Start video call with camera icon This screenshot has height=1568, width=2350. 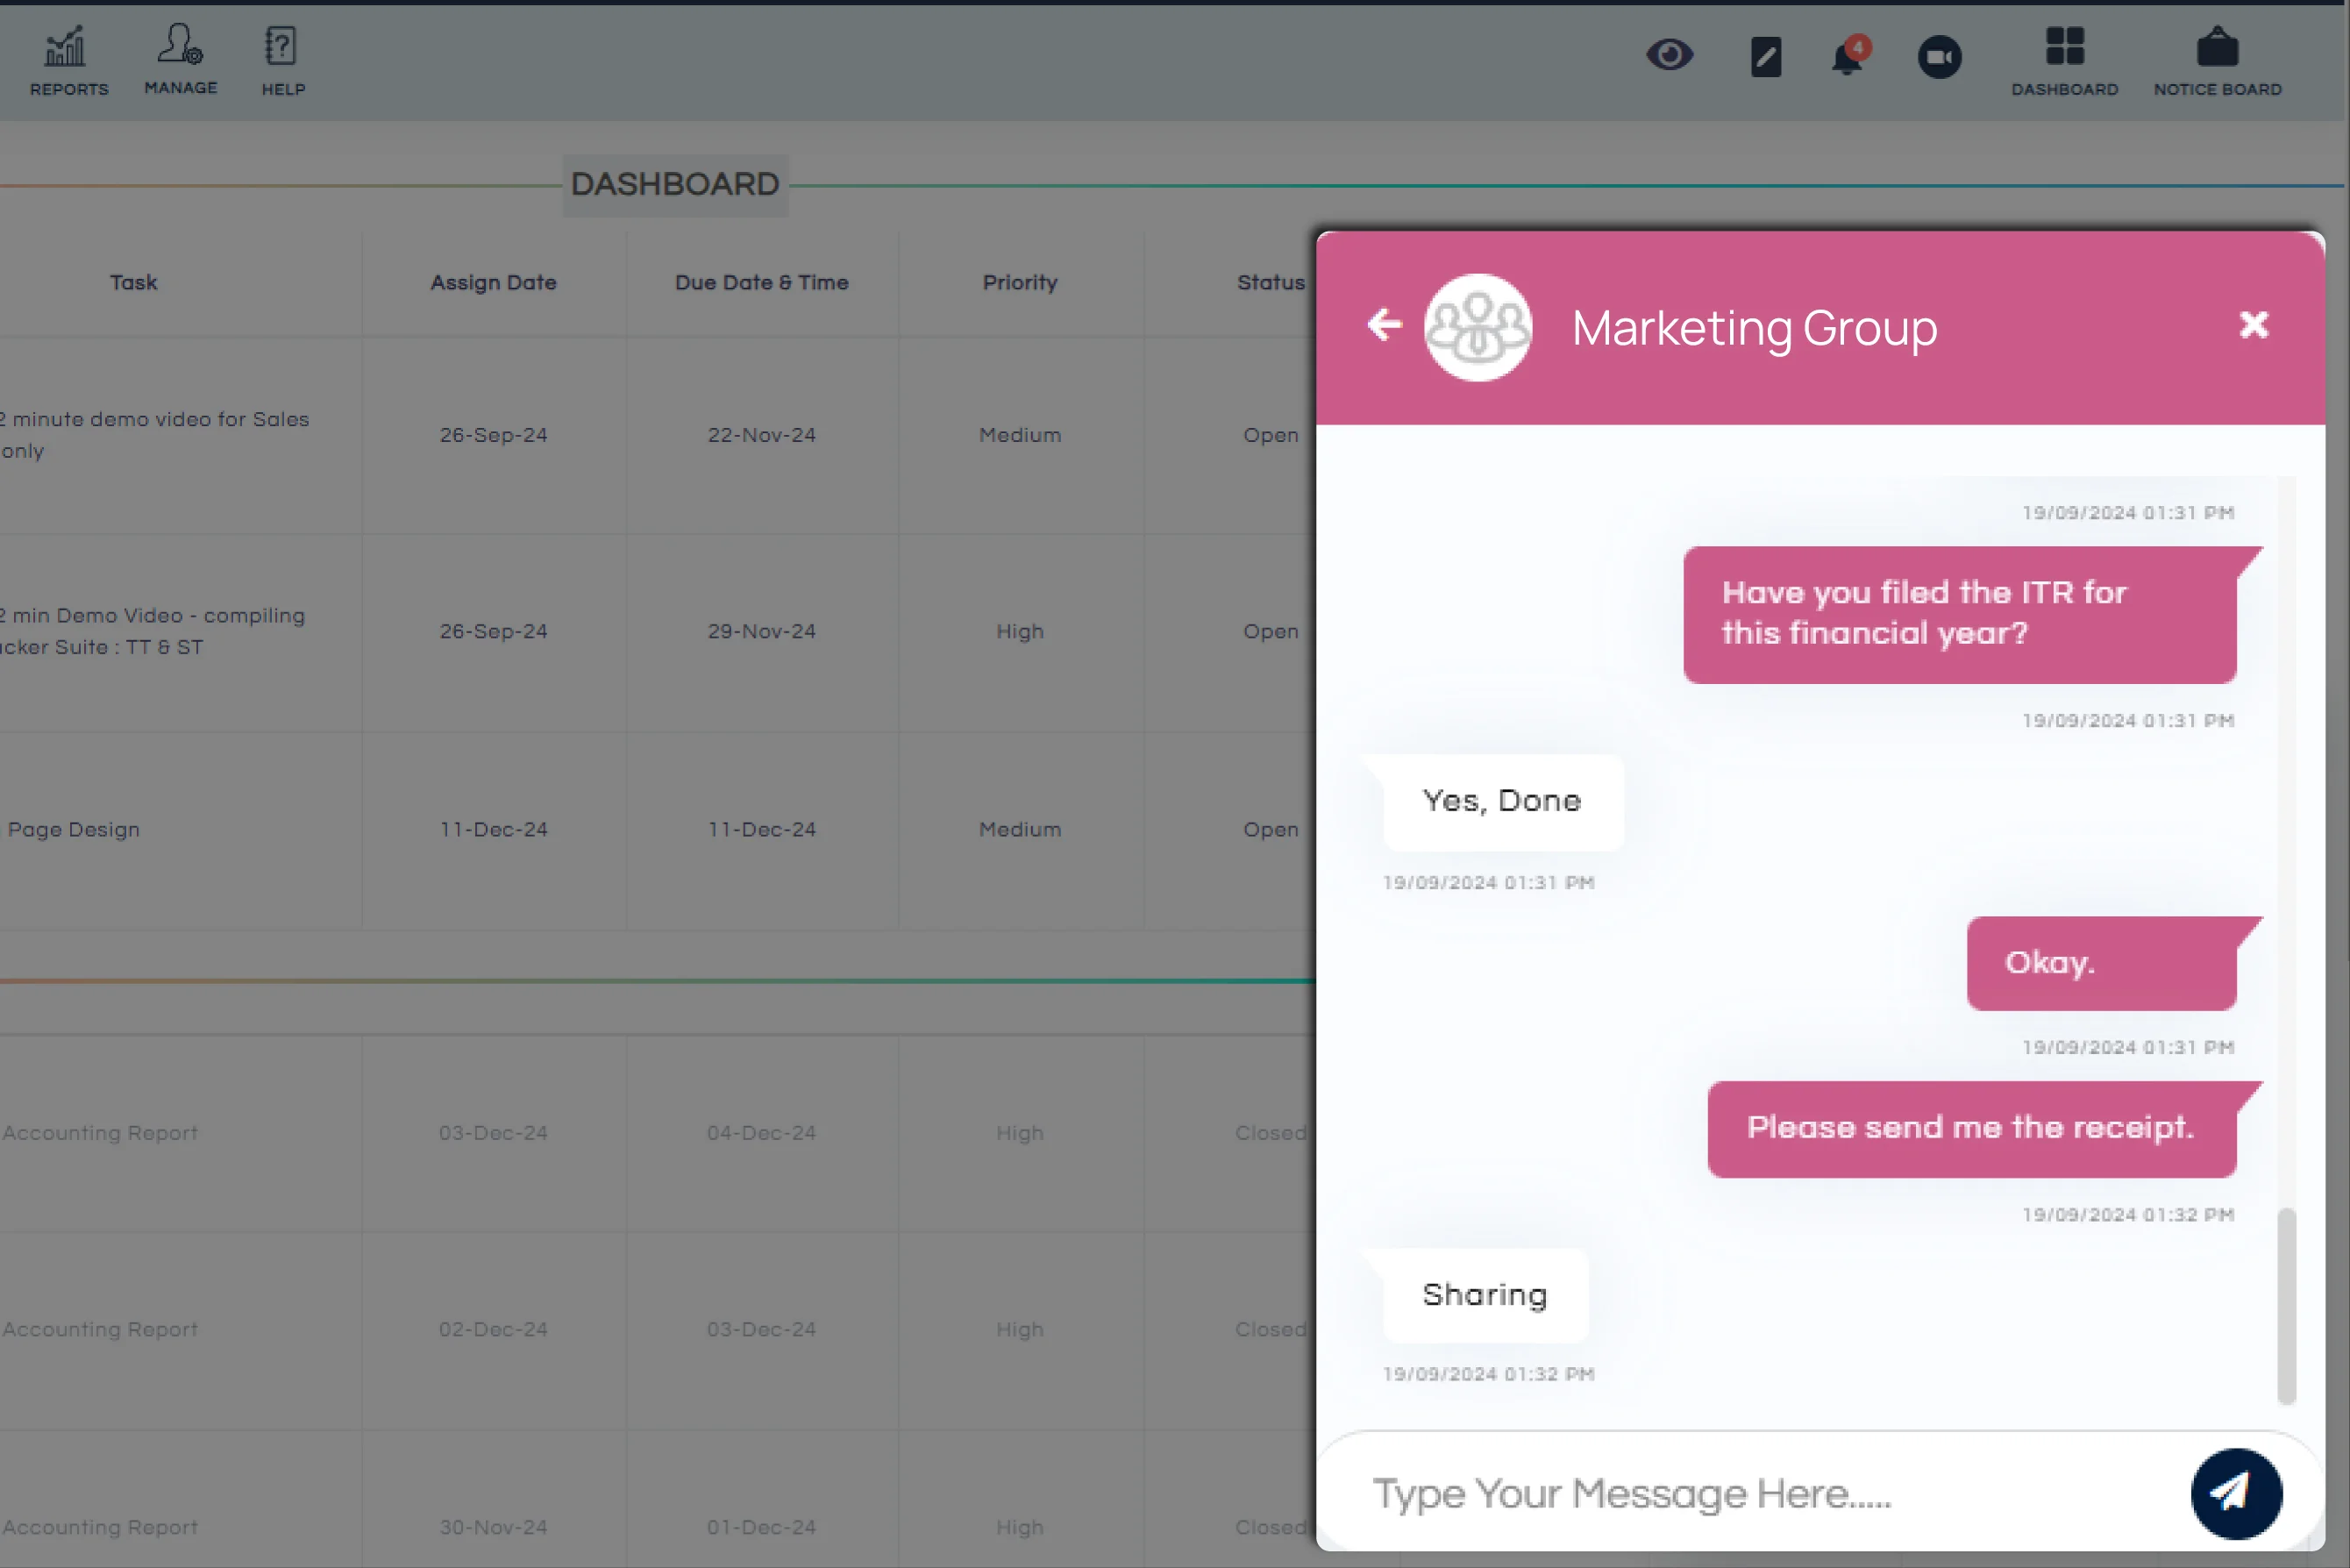(1938, 57)
